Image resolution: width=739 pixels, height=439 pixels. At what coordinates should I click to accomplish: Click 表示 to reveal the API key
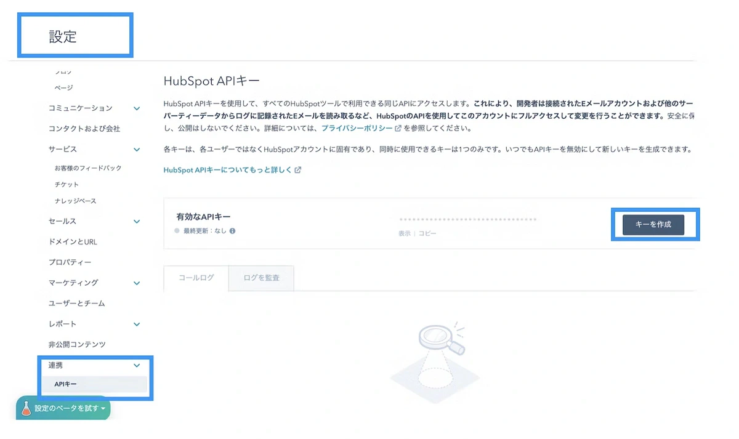pos(404,234)
